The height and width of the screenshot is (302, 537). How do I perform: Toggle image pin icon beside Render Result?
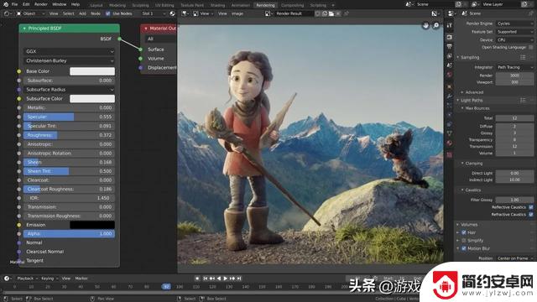[x=347, y=13]
